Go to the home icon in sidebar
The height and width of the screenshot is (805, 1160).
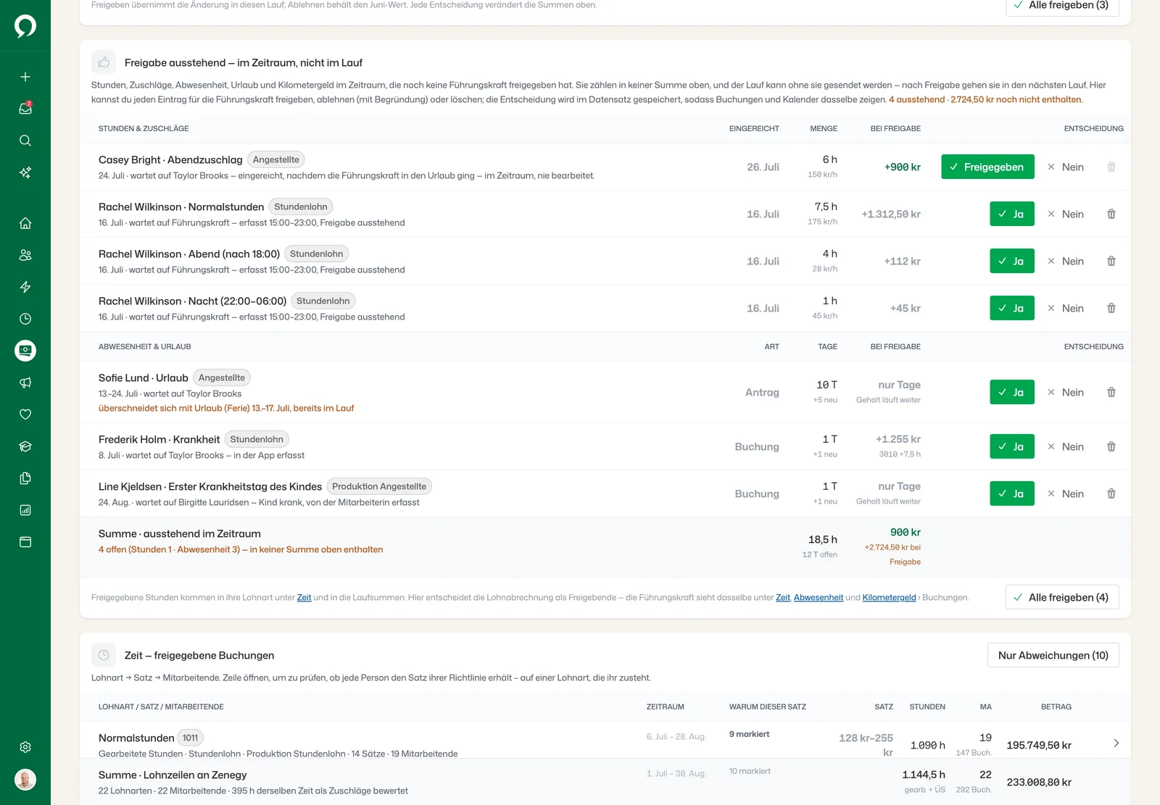(25, 223)
